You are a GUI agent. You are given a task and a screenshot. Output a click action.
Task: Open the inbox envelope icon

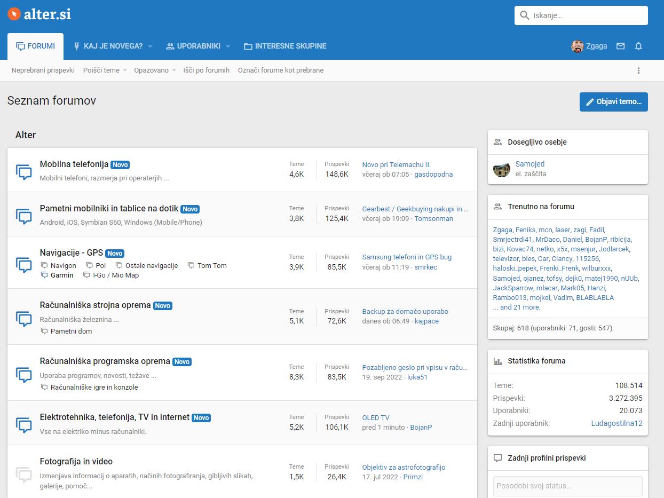click(x=620, y=46)
